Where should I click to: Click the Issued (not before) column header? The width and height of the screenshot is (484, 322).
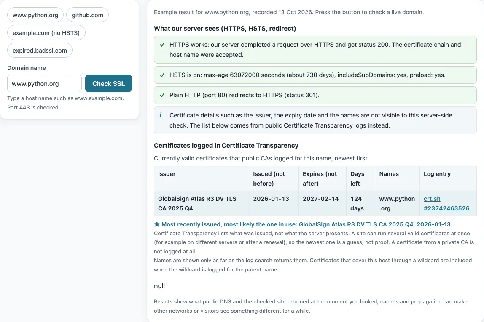pos(274,178)
